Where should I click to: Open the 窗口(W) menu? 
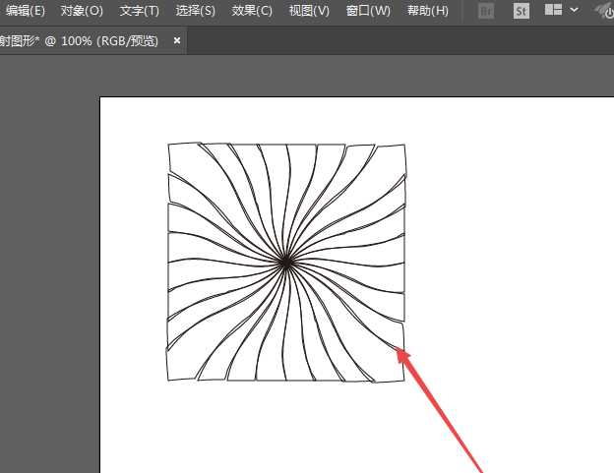click(x=368, y=11)
